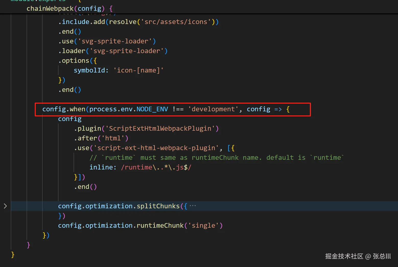Click the 'script-ext-html-webpack-plugin' string

[x=156, y=148]
